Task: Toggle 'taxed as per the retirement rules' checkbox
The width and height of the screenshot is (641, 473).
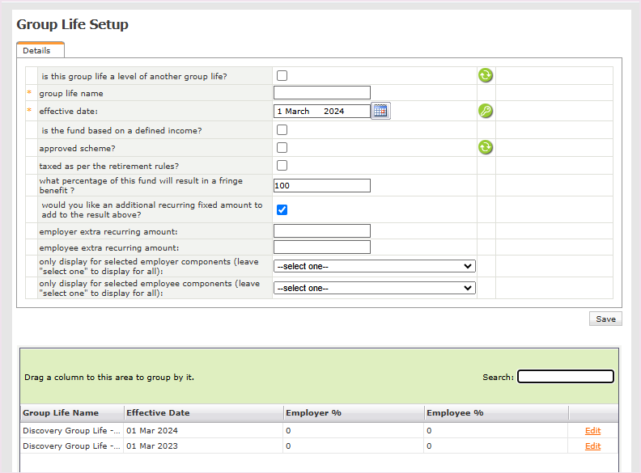Action: (x=282, y=165)
